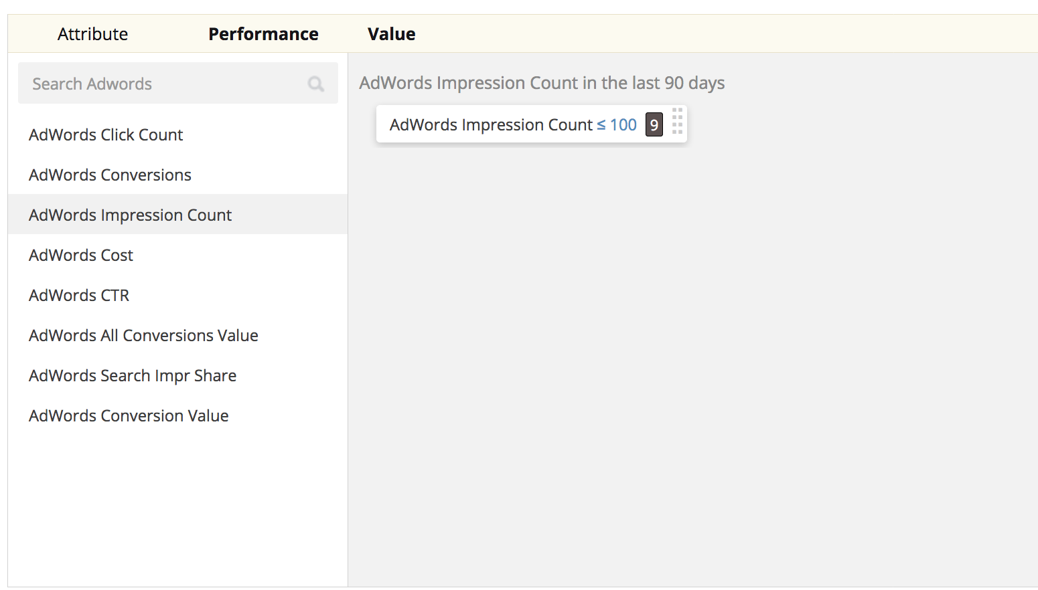This screenshot has width=1038, height=590.
Task: Select AdWords Impression Count in list
Action: point(177,215)
